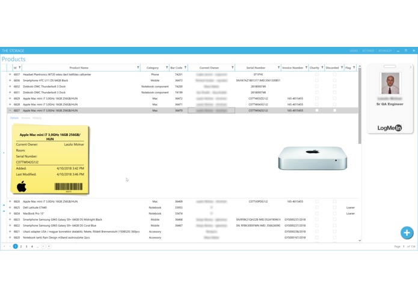
Task: Open filter for the Current Owner column
Action: 233,68
